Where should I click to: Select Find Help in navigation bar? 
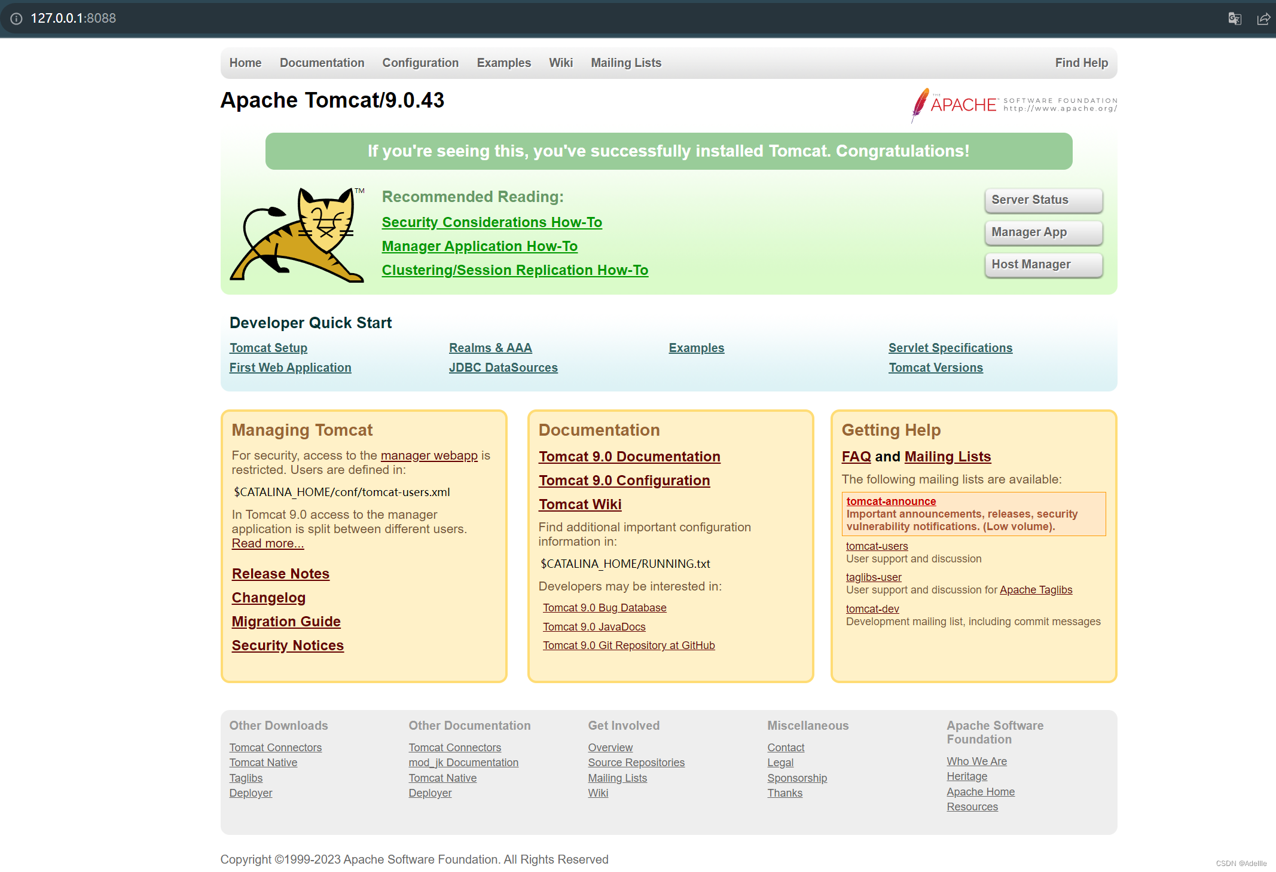coord(1081,63)
